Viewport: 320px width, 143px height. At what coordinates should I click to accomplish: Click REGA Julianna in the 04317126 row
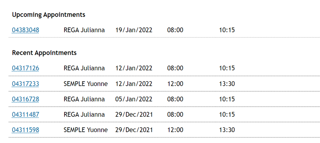pyautogui.click(x=84, y=68)
